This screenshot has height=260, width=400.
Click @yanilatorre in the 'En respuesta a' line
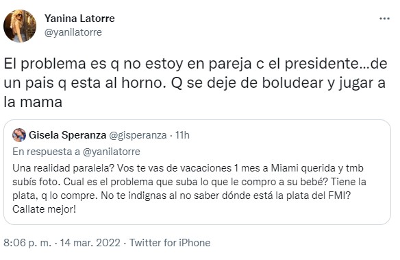tap(112, 152)
